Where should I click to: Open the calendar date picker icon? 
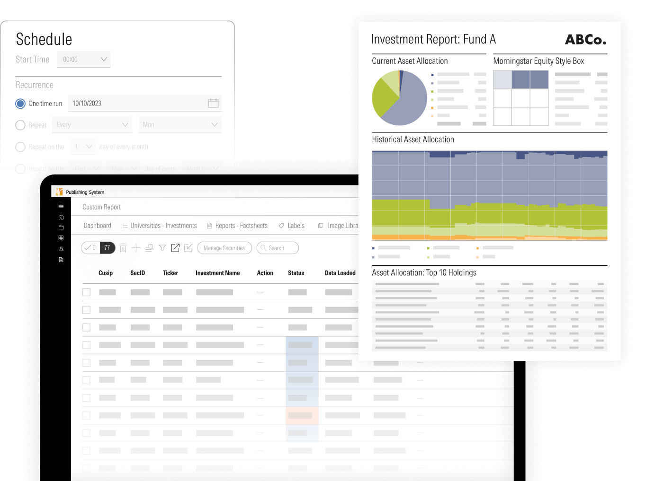click(213, 103)
